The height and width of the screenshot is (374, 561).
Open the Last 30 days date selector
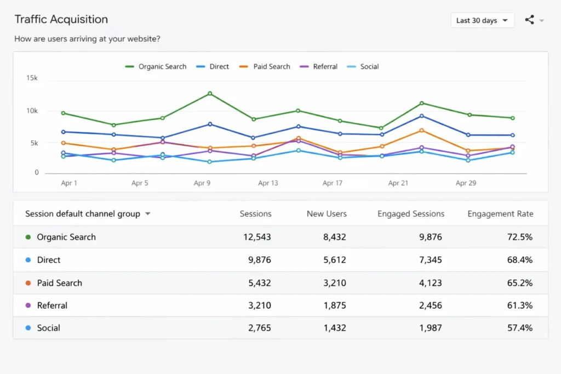tap(482, 20)
